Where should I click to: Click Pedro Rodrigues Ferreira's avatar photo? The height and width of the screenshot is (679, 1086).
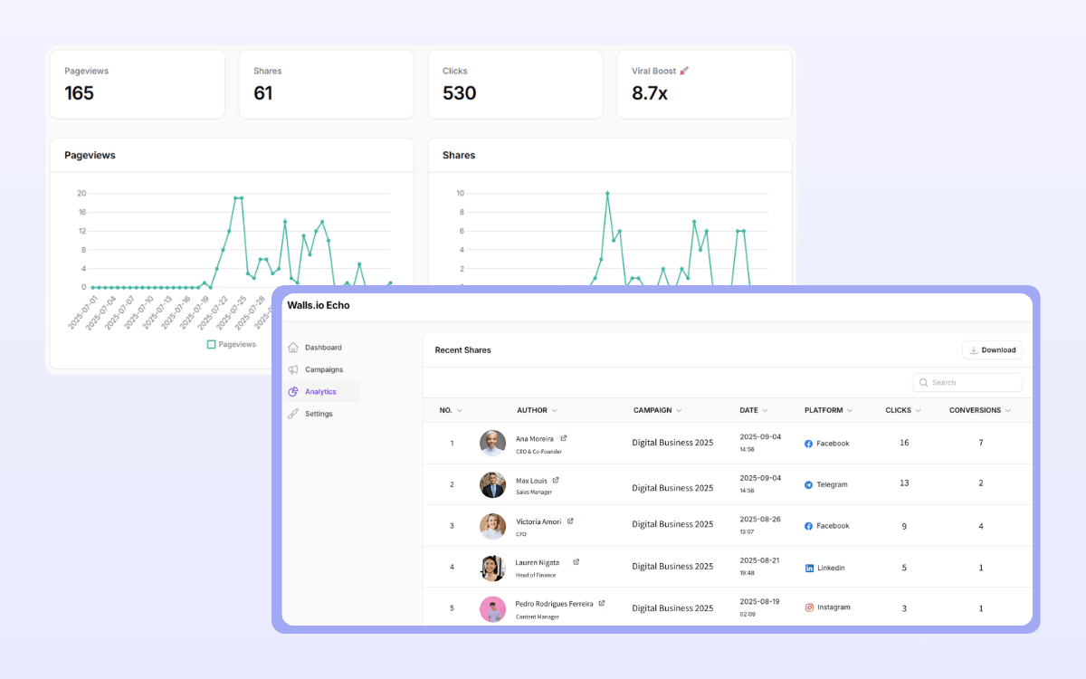click(493, 608)
